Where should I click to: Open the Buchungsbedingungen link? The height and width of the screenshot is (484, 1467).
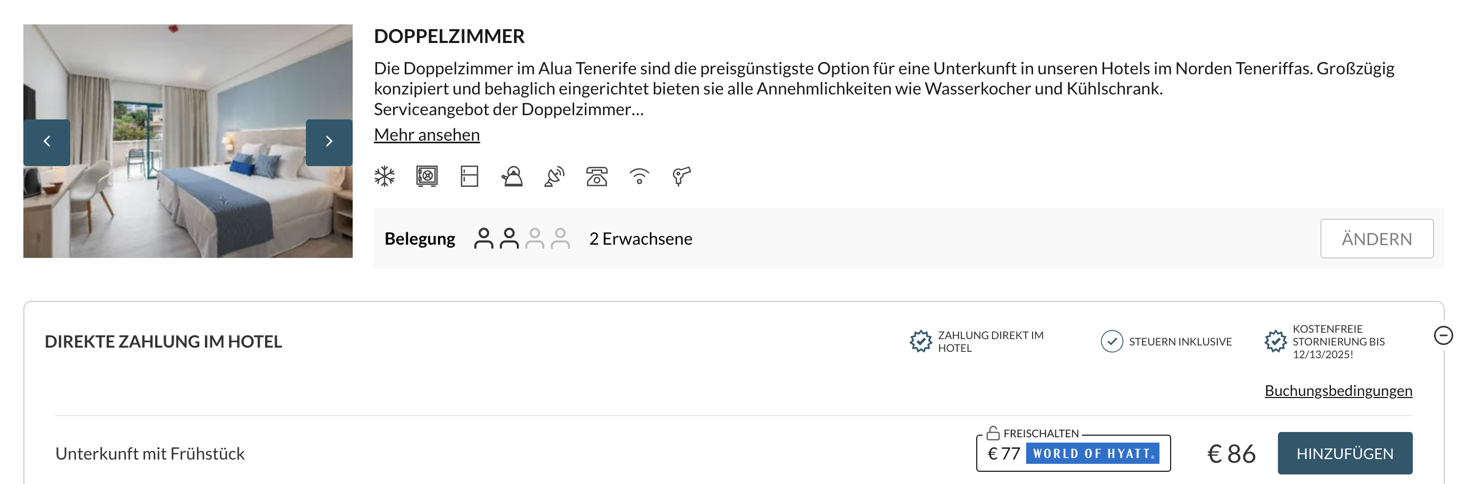click(x=1338, y=391)
